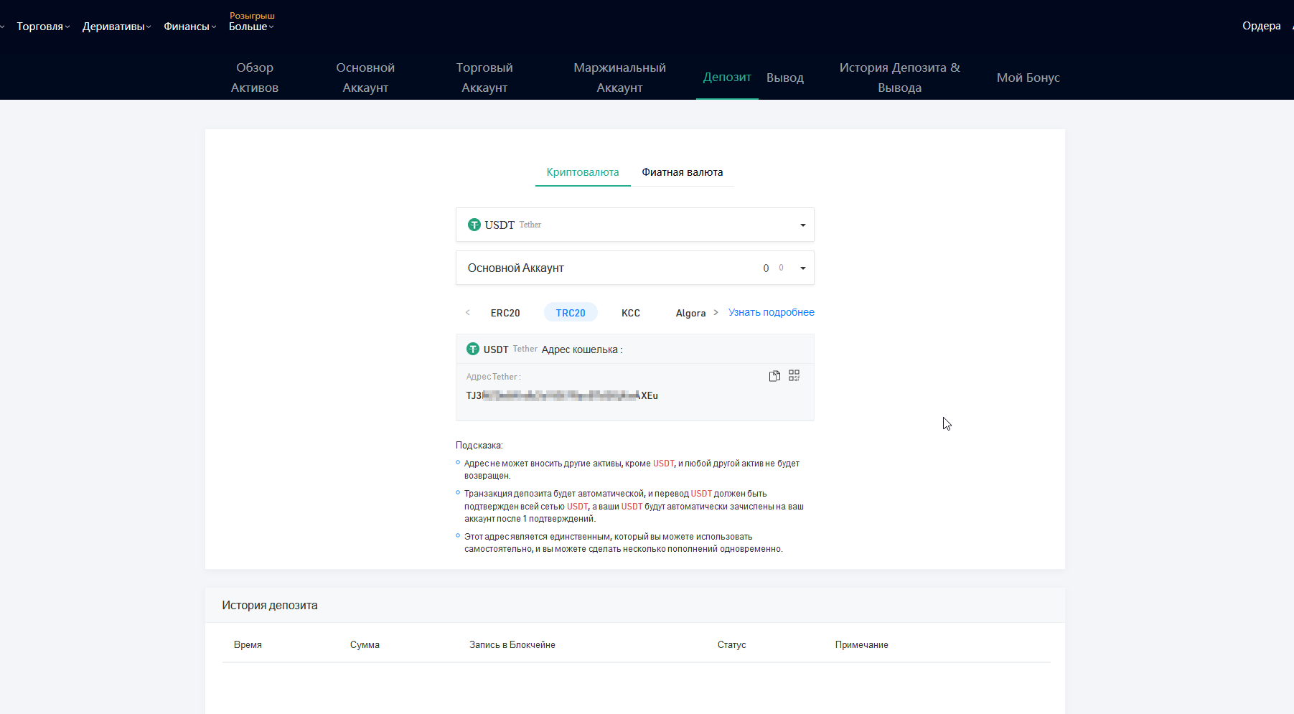This screenshot has height=714, width=1294.
Task: Open История Депозита & Вывода page
Action: coord(899,77)
